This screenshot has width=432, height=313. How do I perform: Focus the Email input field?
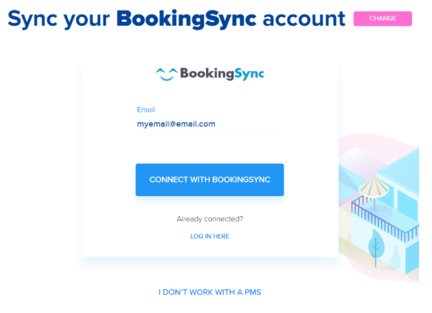click(205, 124)
